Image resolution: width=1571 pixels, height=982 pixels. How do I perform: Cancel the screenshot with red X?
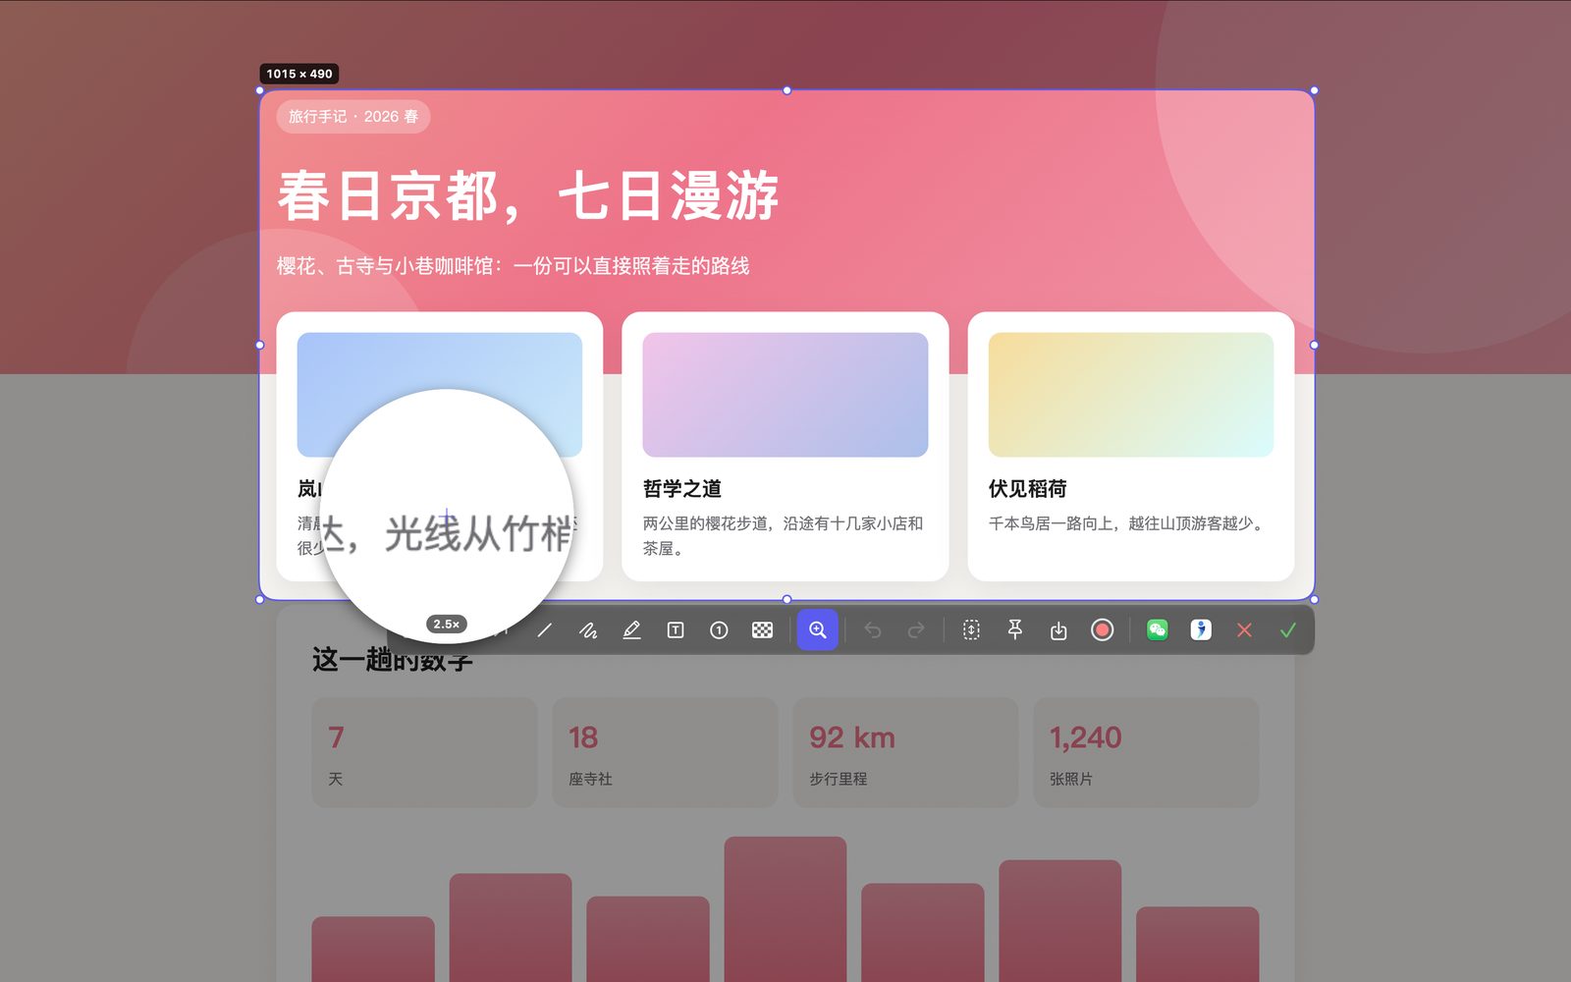pos(1244,630)
